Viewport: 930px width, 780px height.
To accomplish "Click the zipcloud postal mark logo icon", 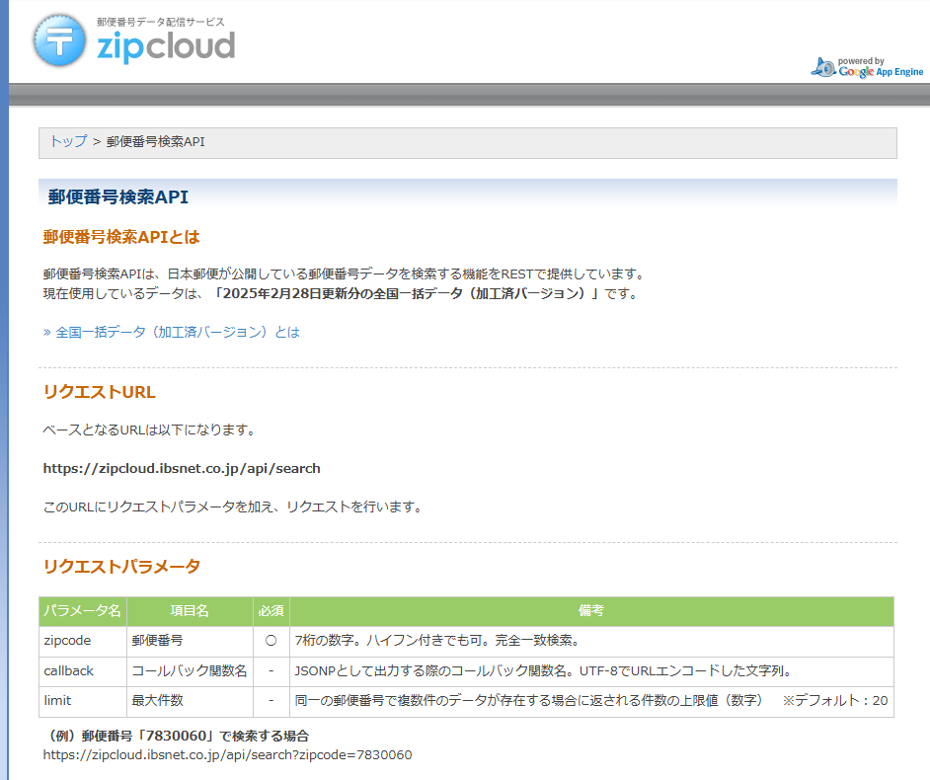I will click(59, 40).
